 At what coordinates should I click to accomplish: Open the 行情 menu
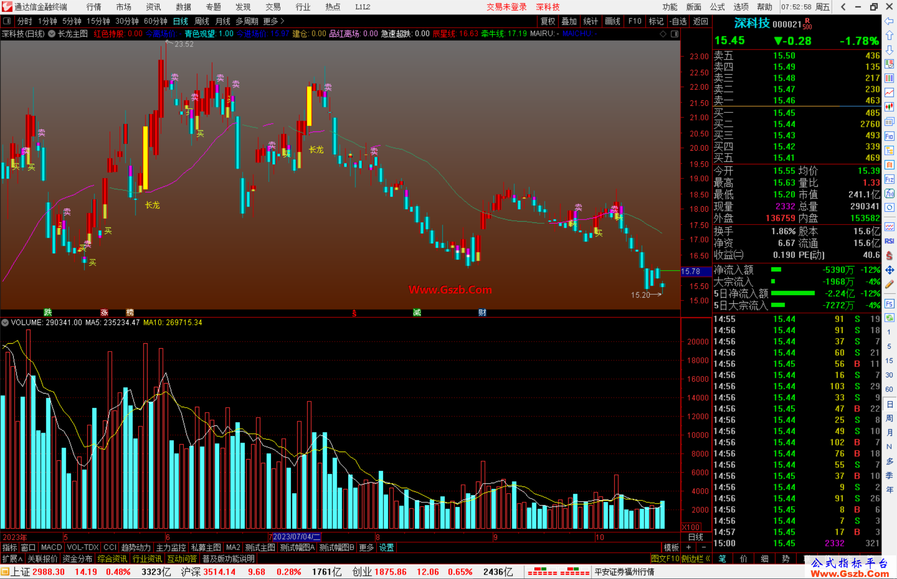click(x=94, y=7)
